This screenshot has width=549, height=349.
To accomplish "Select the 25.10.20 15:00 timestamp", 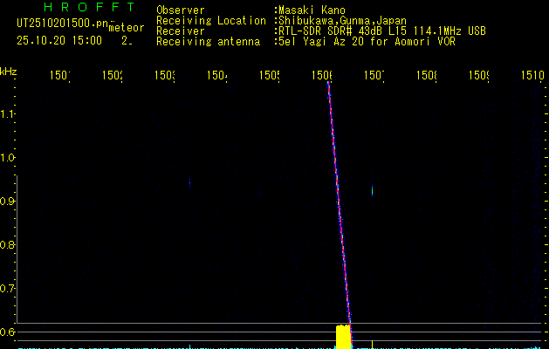I will point(59,40).
